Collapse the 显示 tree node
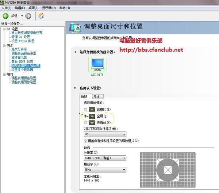The width and height of the screenshot is (219, 193). pos(4,46)
